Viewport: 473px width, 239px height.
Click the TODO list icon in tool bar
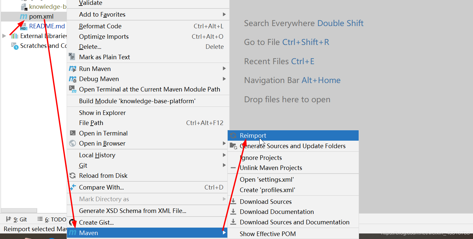coord(40,219)
